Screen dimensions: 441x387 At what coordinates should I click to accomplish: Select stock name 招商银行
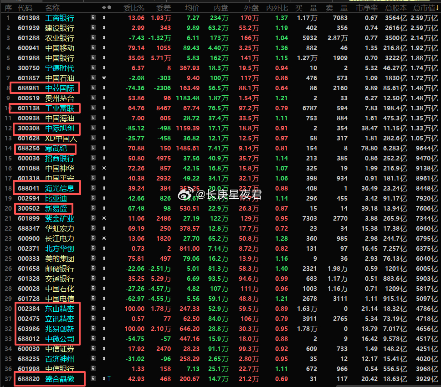pyautogui.click(x=60, y=158)
